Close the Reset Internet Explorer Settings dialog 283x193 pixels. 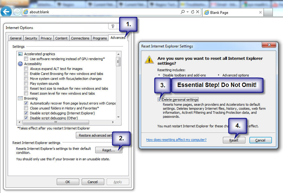point(269,45)
